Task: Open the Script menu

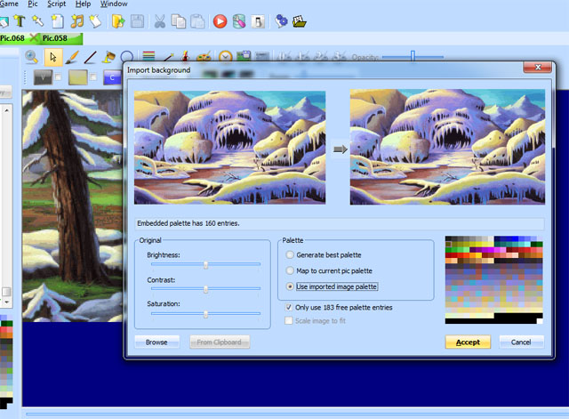Action: point(57,4)
